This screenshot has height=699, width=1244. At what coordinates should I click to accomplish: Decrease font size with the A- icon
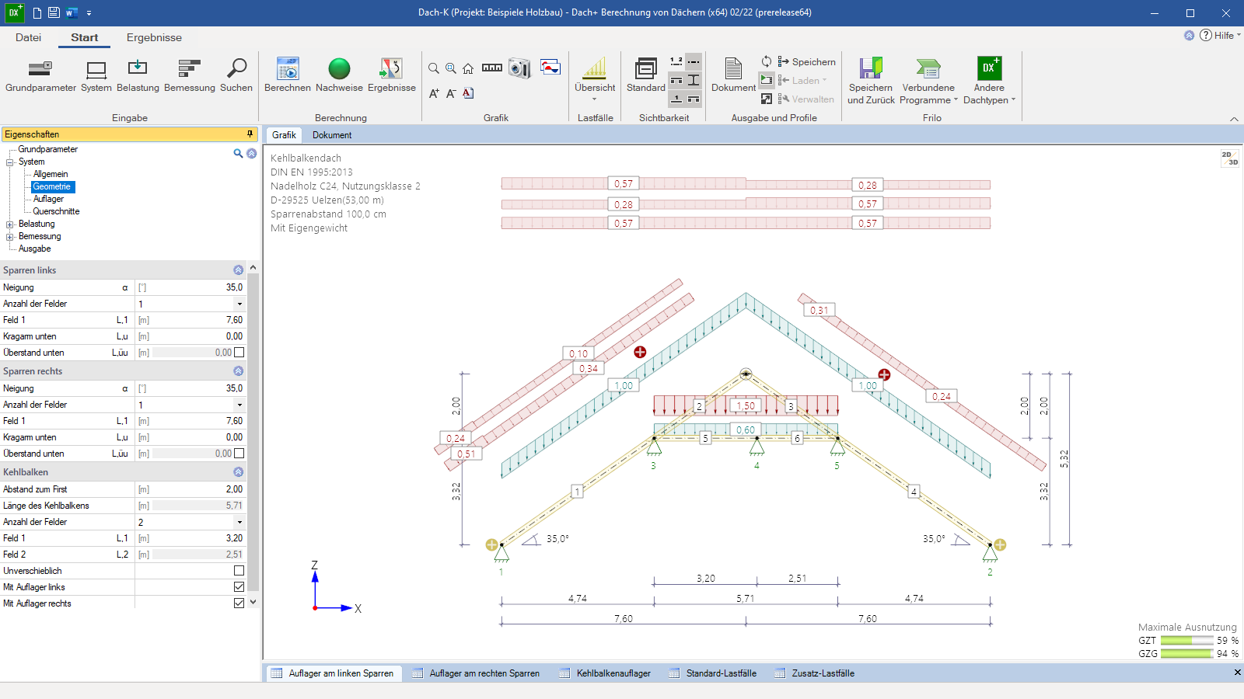click(451, 93)
